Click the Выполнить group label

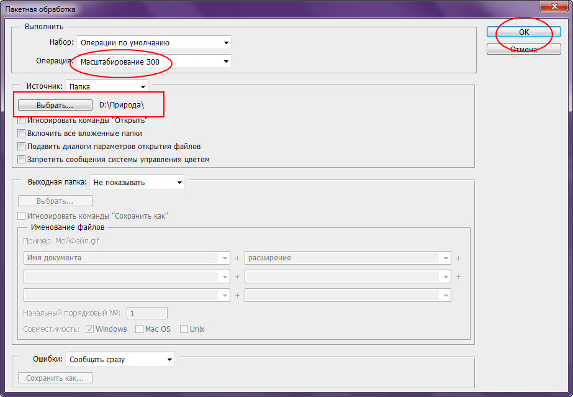(44, 27)
